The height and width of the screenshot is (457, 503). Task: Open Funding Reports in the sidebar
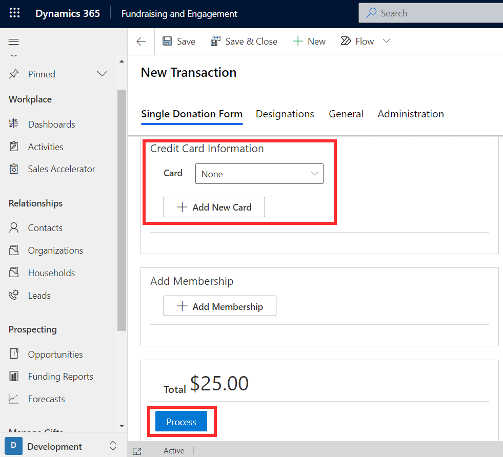tap(61, 377)
